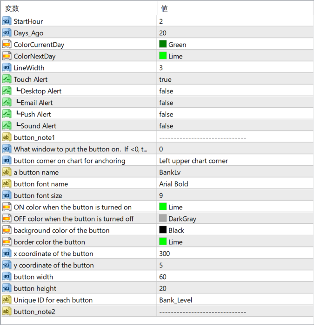Click the string icon beside button_note1
The height and width of the screenshot is (325, 314).
click(x=7, y=137)
